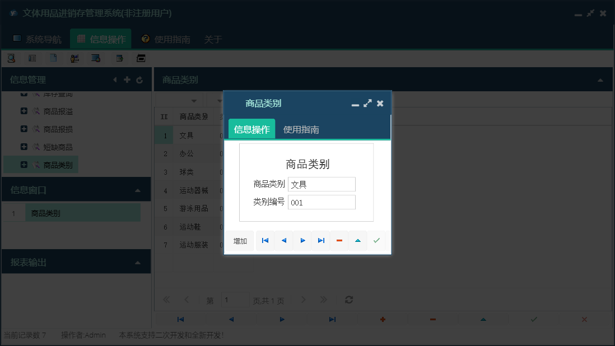Cancel changes with red X icon

click(x=584, y=319)
